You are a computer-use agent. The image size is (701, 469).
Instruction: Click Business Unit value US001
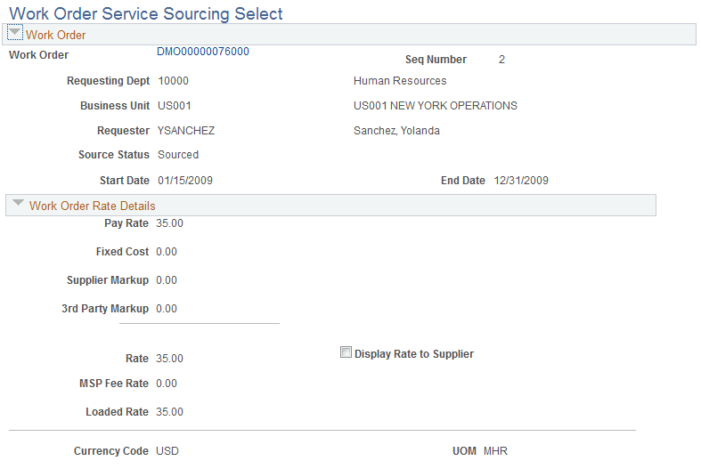point(175,106)
